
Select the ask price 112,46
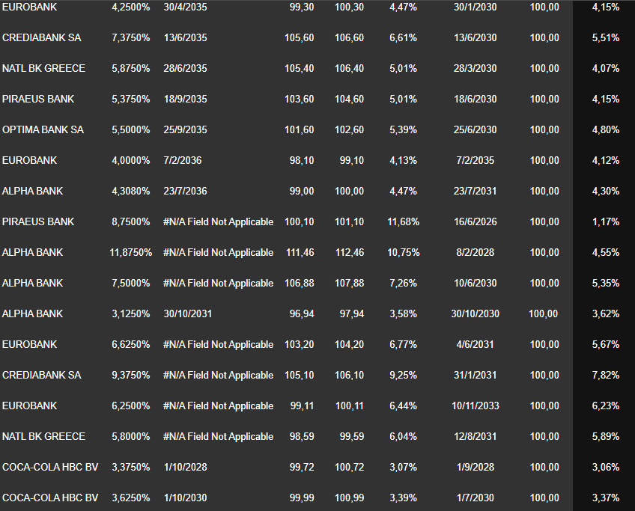click(349, 253)
